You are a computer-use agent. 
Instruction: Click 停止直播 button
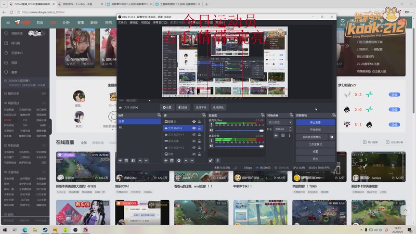coord(315,122)
